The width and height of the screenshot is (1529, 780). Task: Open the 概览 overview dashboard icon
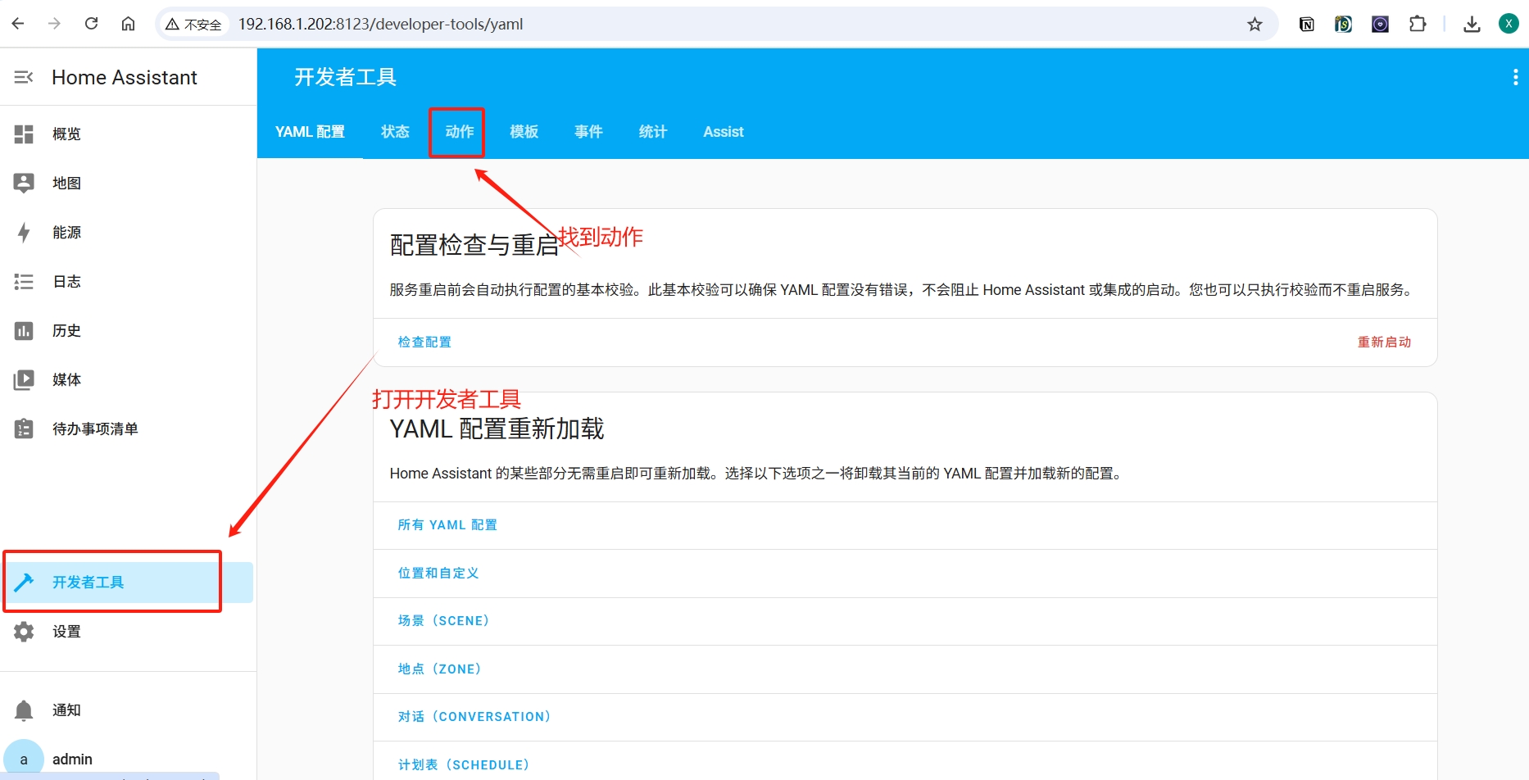coord(24,134)
